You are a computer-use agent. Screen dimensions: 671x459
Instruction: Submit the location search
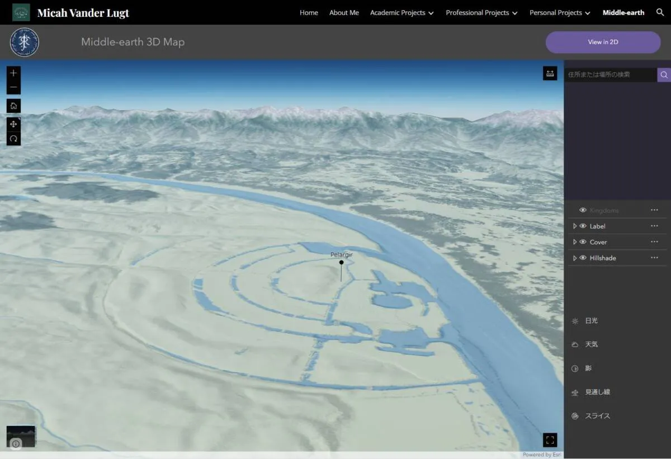(664, 74)
